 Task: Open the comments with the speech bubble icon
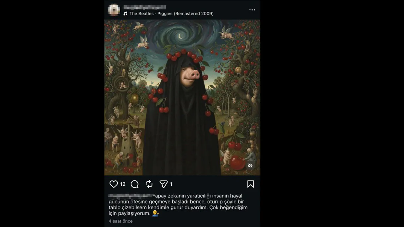(x=134, y=184)
